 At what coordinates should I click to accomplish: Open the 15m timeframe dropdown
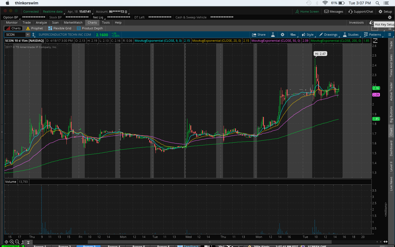tap(293, 35)
